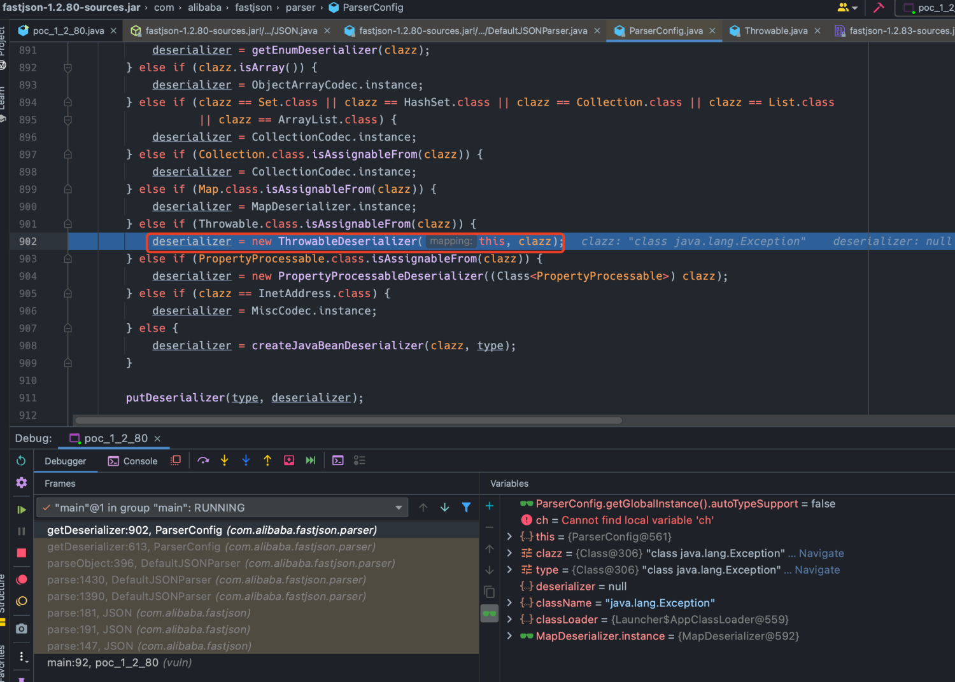
Task: Click ParserConfig breadcrumb in navigation bar
Action: pos(366,8)
